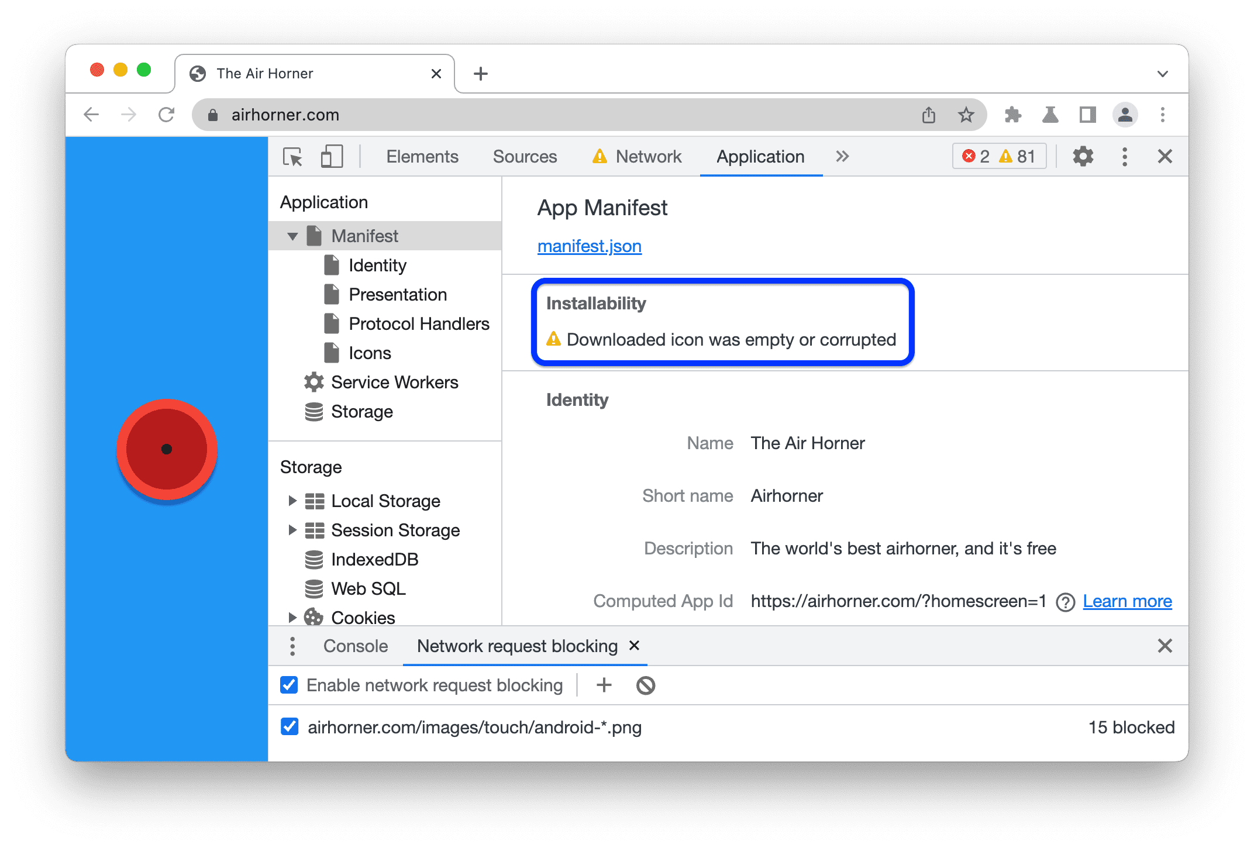Switch to the Console tab
The image size is (1254, 848).
click(x=354, y=646)
